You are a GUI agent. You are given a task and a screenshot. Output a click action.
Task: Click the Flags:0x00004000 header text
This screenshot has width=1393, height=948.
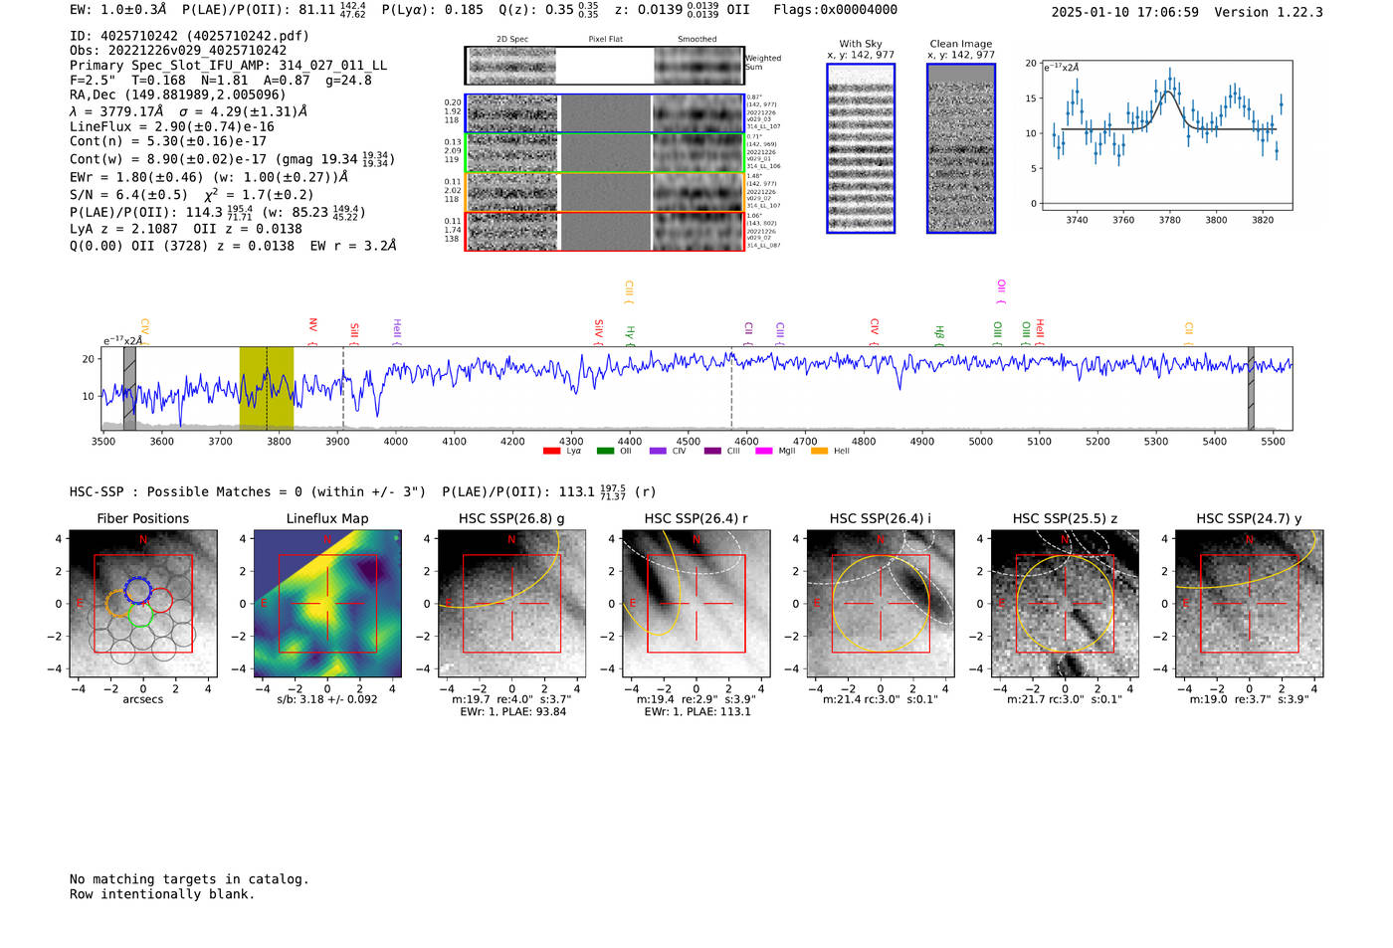pyautogui.click(x=835, y=10)
